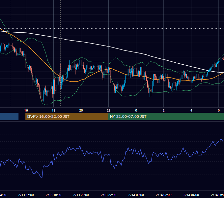Screen dimensions: 224x198
Task: Click the 2/13 20:00 date label
Action: tap(81, 195)
